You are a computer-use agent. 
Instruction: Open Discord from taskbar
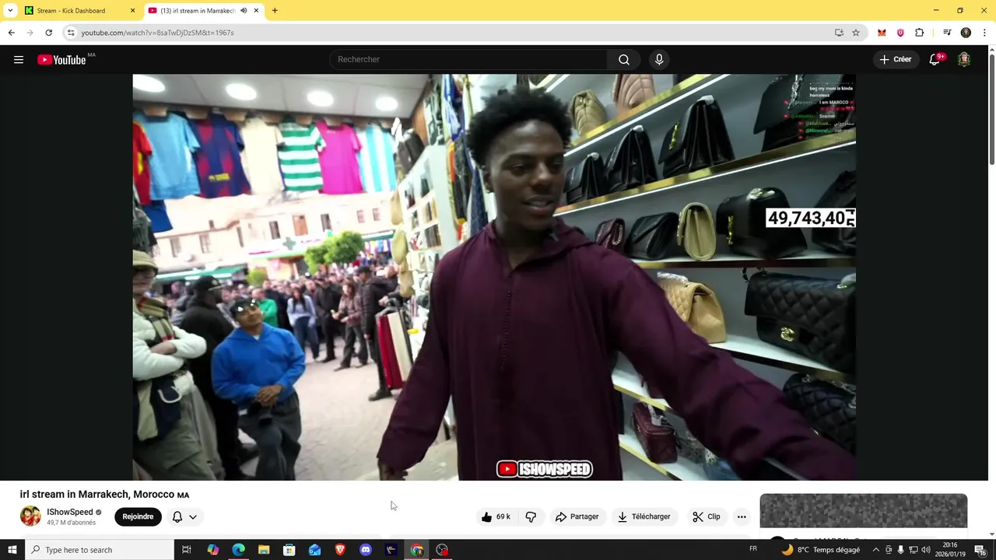(x=366, y=550)
